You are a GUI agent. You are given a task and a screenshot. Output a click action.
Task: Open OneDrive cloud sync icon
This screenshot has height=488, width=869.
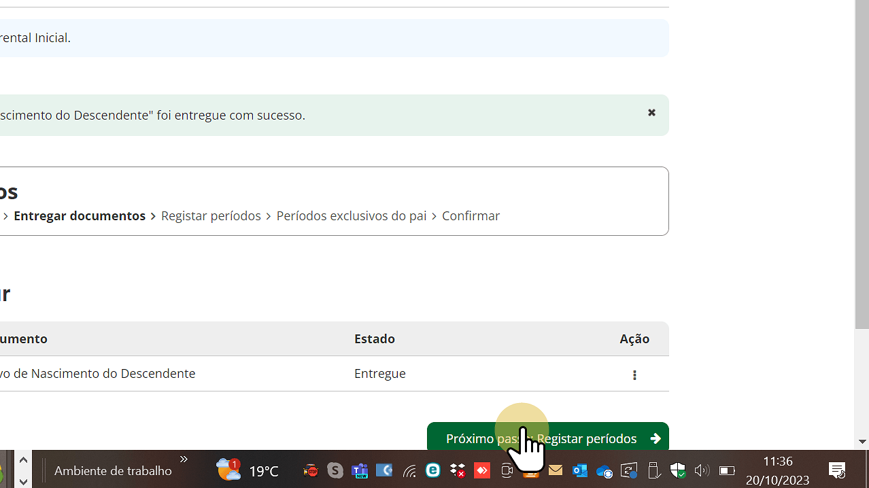[x=604, y=470]
